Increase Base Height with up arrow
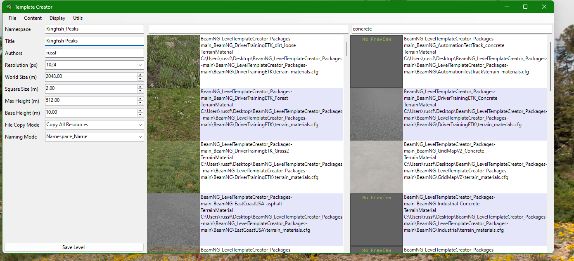Screen dimensions: 574x261 [140, 111]
